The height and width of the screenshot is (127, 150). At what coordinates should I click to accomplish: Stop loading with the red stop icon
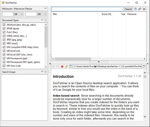[x=62, y=66]
